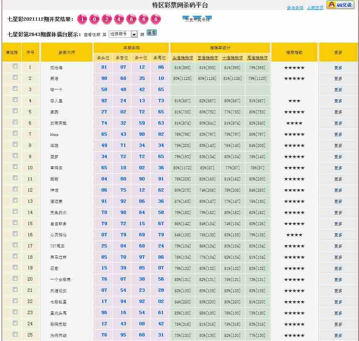Click the 参与杀码 link at top
The width and height of the screenshot is (359, 341).
295,8
